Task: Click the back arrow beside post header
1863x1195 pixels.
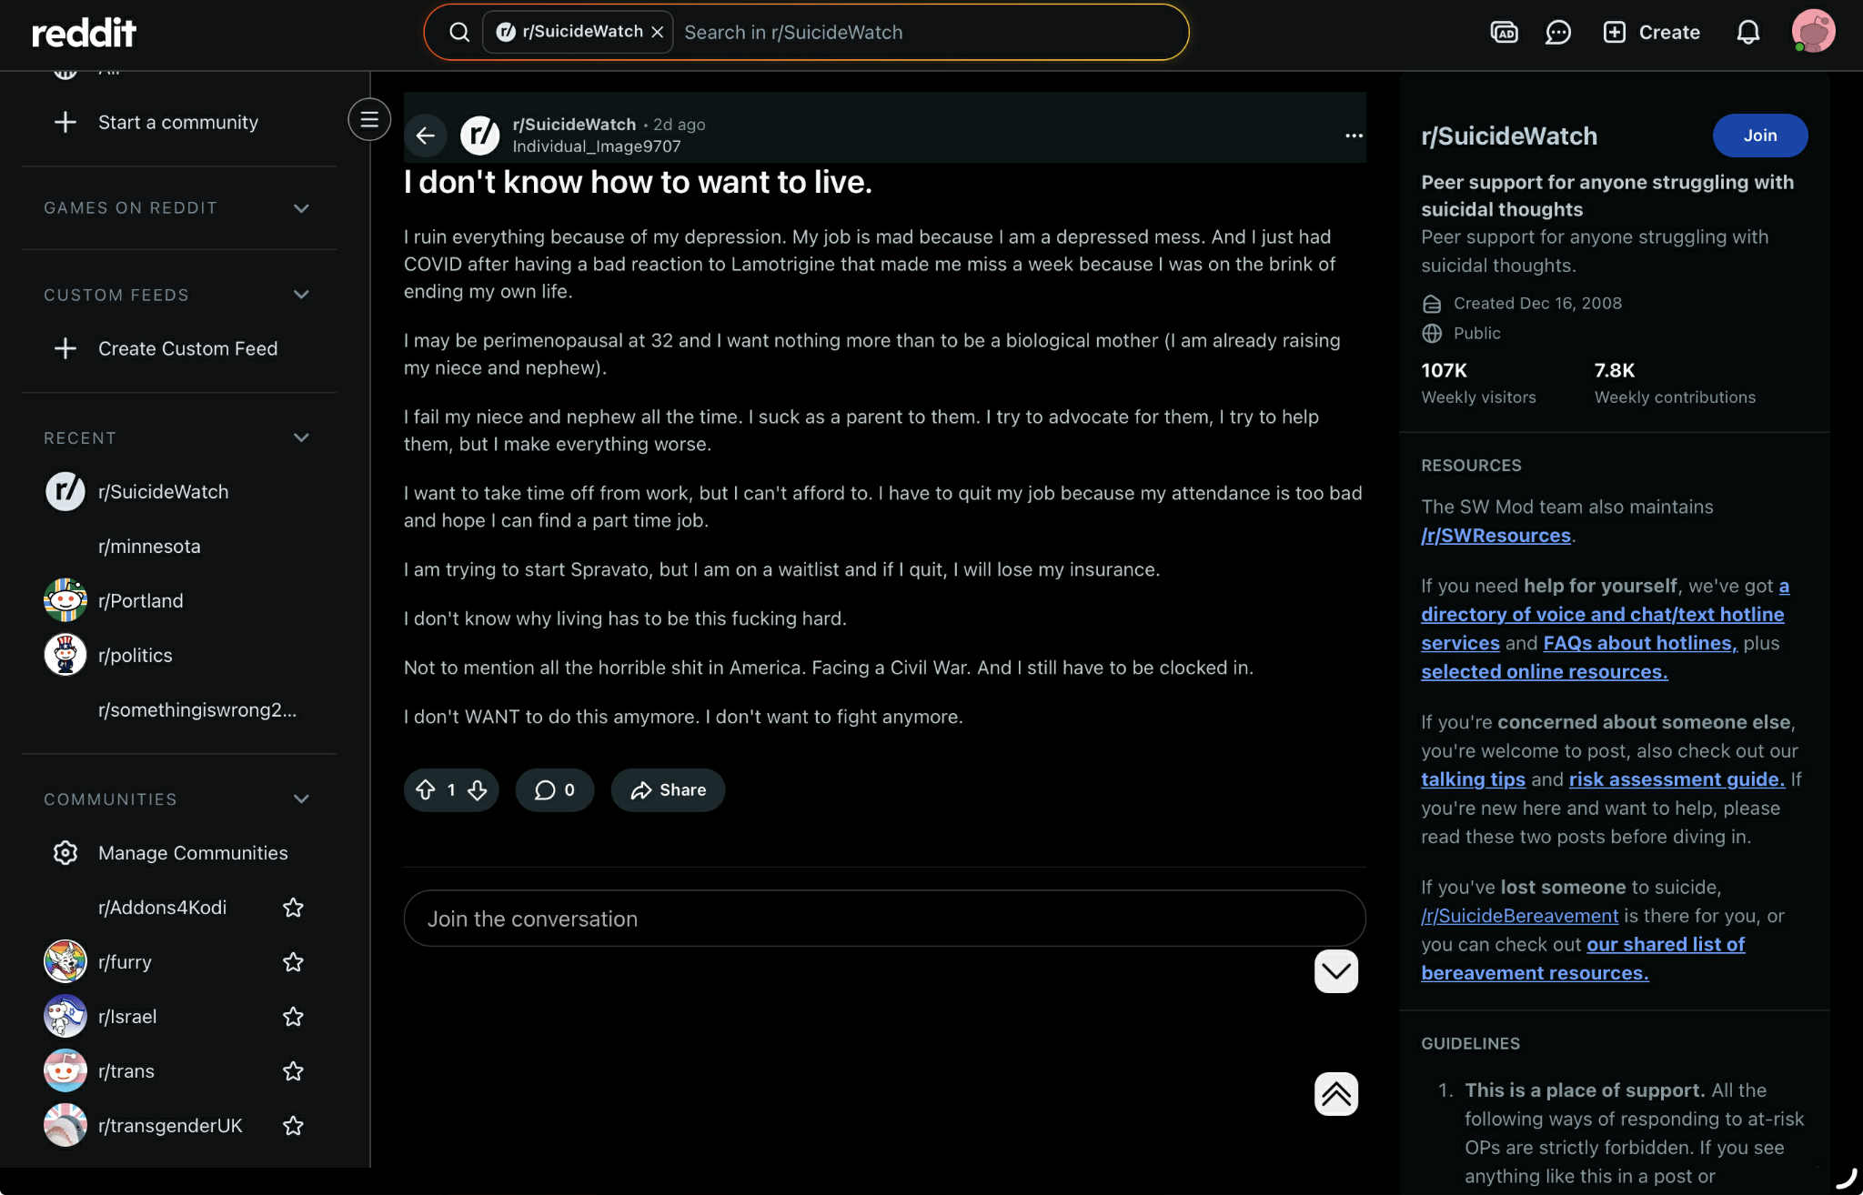Action: point(426,136)
